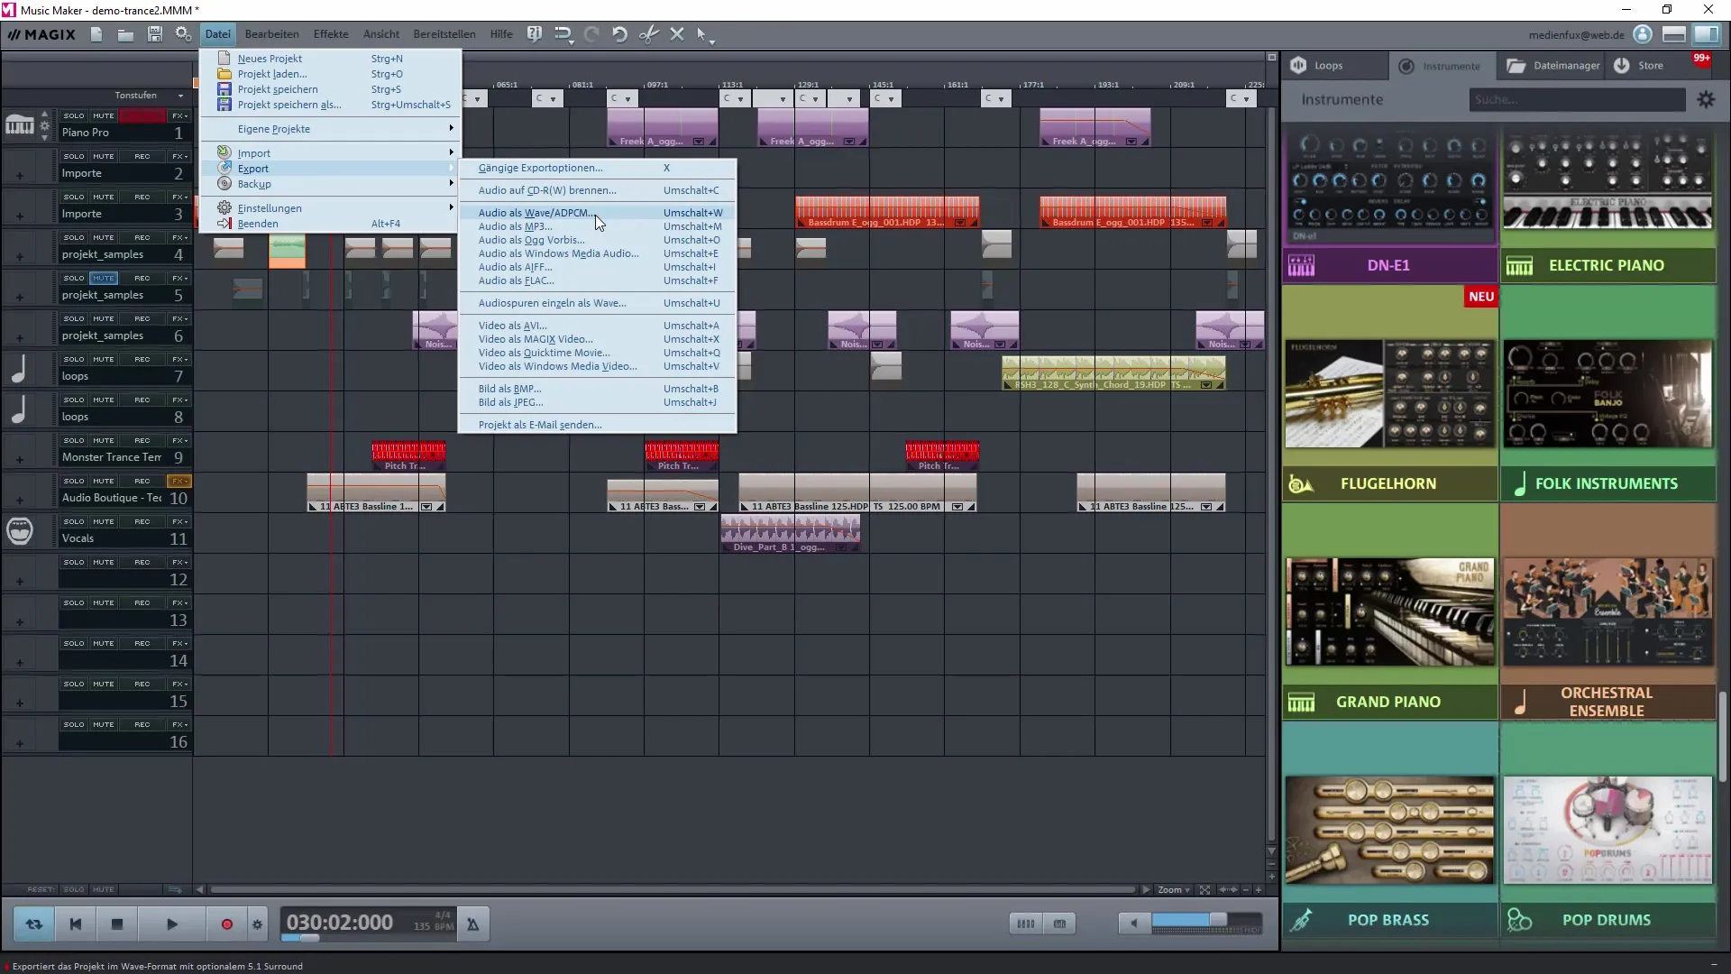Viewport: 1731px width, 974px height.
Task: Expand the Backup submenu
Action: pos(330,184)
